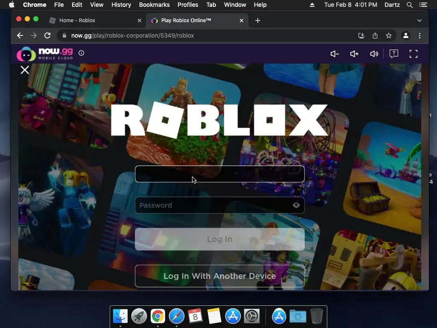437x328 pixels.
Task: Open Chrome three-dot menu
Action: [420, 35]
